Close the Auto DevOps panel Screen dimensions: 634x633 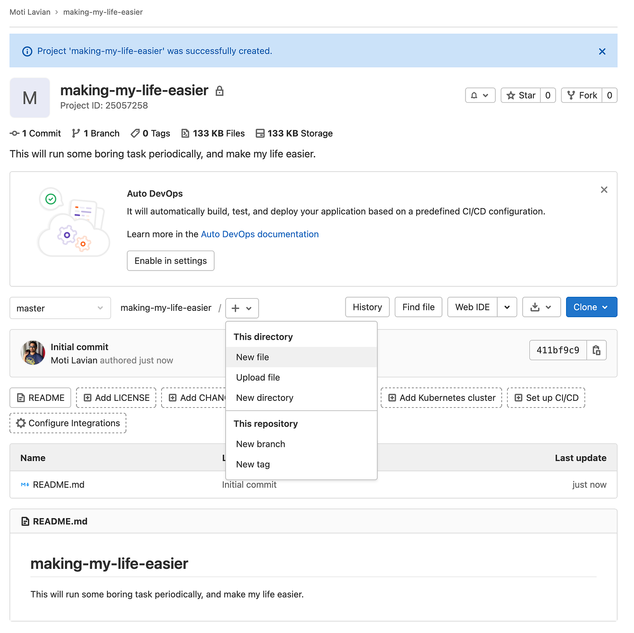pos(604,190)
